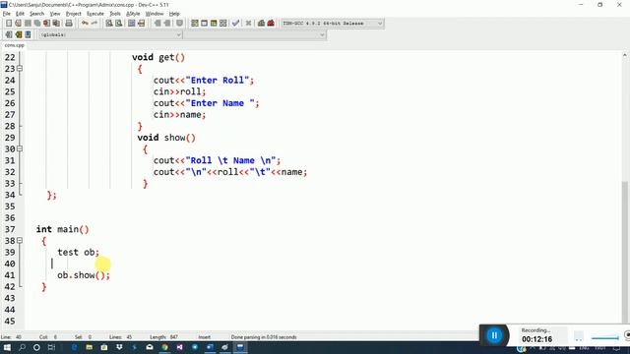Open Find using the toolbar icon
Screen dimensions: 630x354
point(109,24)
